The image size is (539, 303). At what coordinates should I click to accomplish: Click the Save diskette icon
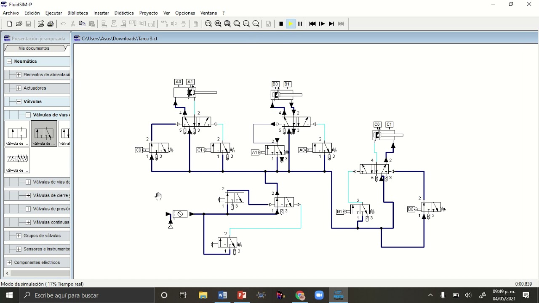point(29,24)
